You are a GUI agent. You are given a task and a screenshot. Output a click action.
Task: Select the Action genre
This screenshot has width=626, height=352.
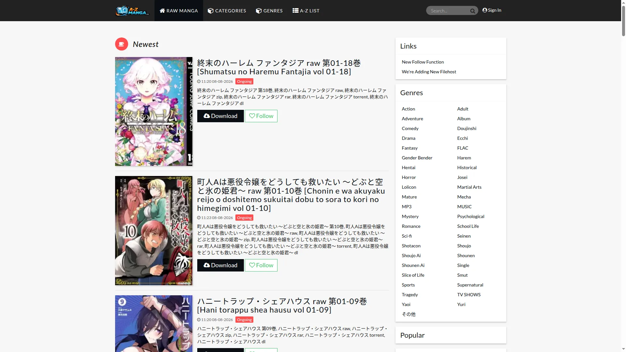[408, 109]
